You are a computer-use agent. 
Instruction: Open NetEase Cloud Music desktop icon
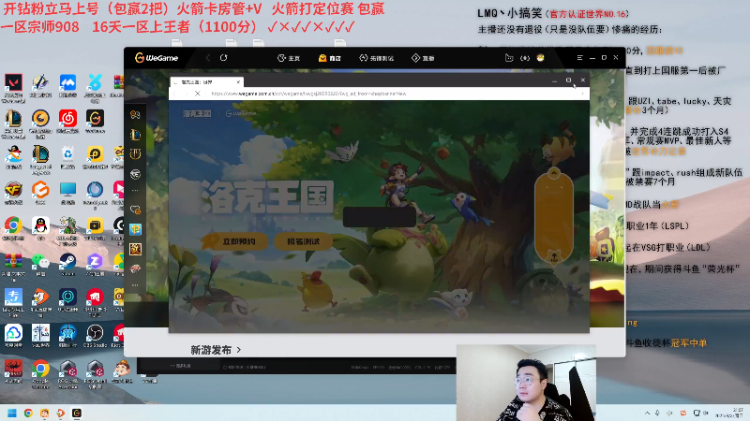pyautogui.click(x=67, y=122)
